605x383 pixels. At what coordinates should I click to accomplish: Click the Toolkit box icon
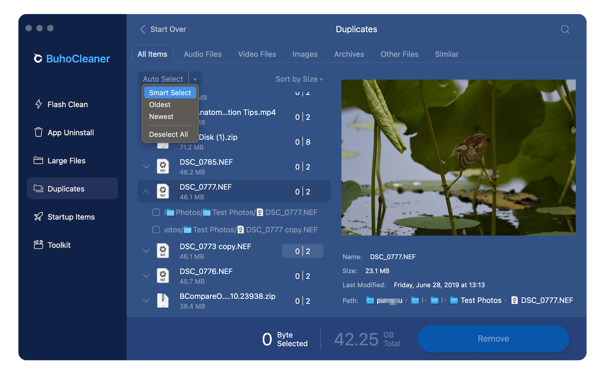[38, 245]
